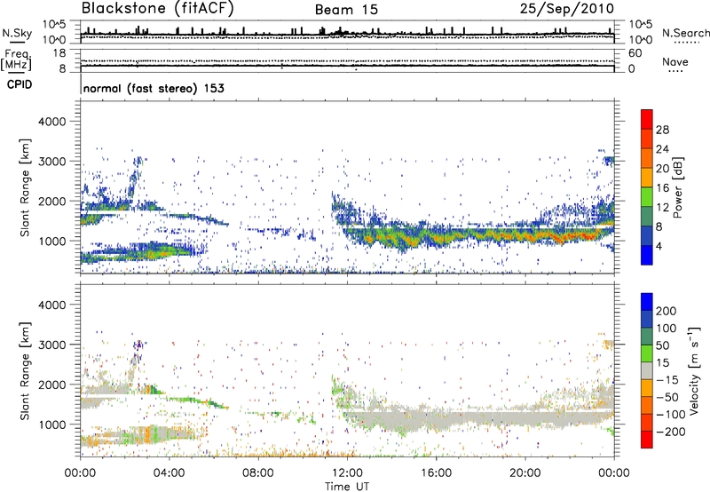Click the red top segment of Power colorbar

[x=647, y=119]
